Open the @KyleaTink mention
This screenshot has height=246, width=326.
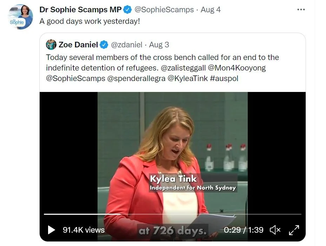(x=187, y=78)
